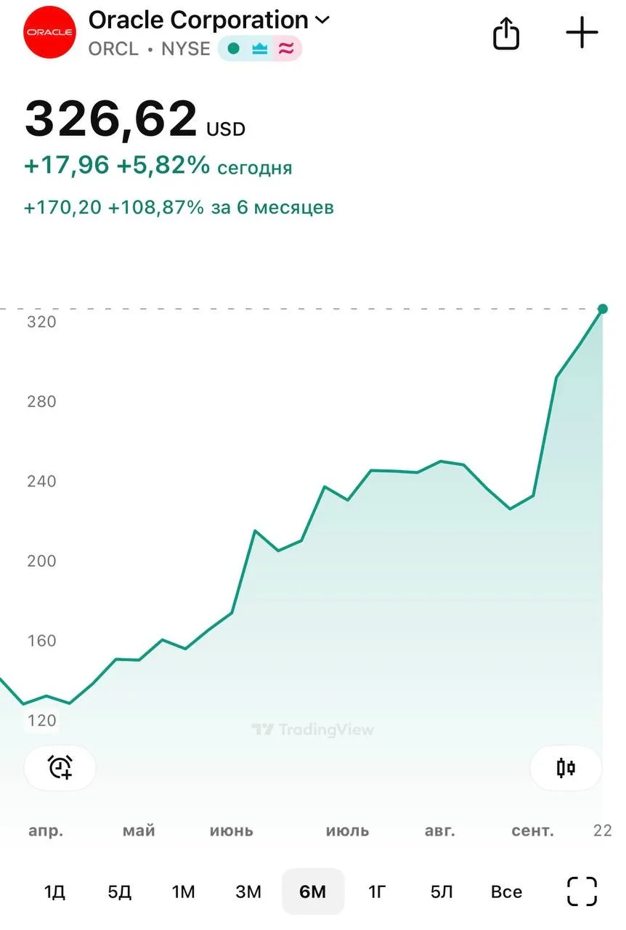Add symbol with plus icon
The width and height of the screenshot is (626, 930).
coord(582,33)
